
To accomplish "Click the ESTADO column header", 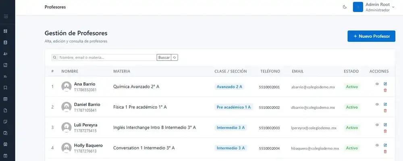I will point(351,71).
